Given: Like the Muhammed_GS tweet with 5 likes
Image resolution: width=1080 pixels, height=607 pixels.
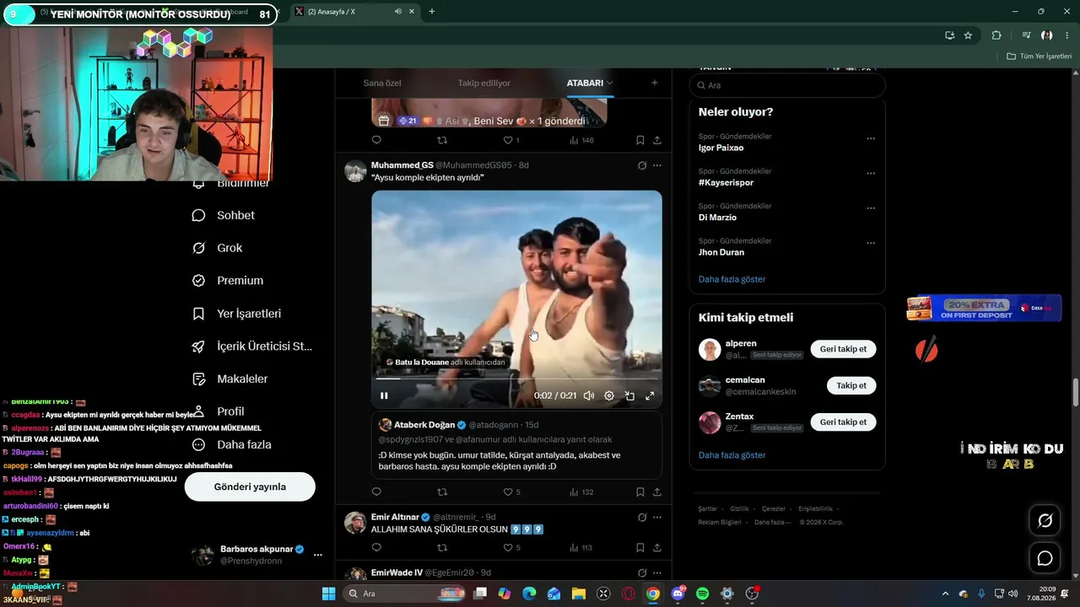Looking at the screenshot, I should click(x=511, y=492).
